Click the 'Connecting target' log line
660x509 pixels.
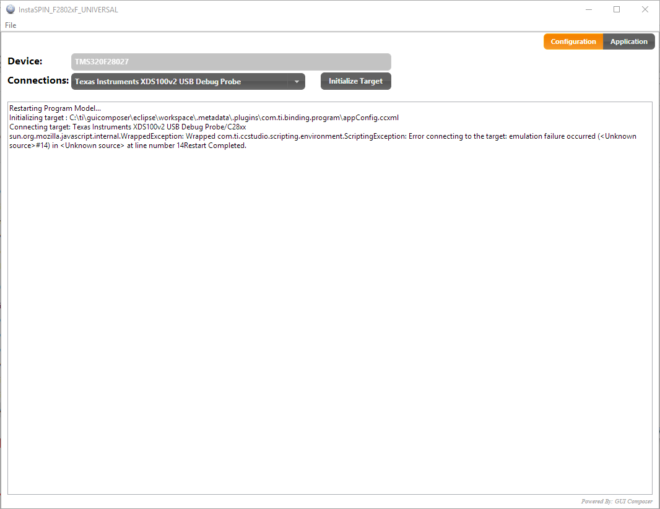click(128, 127)
